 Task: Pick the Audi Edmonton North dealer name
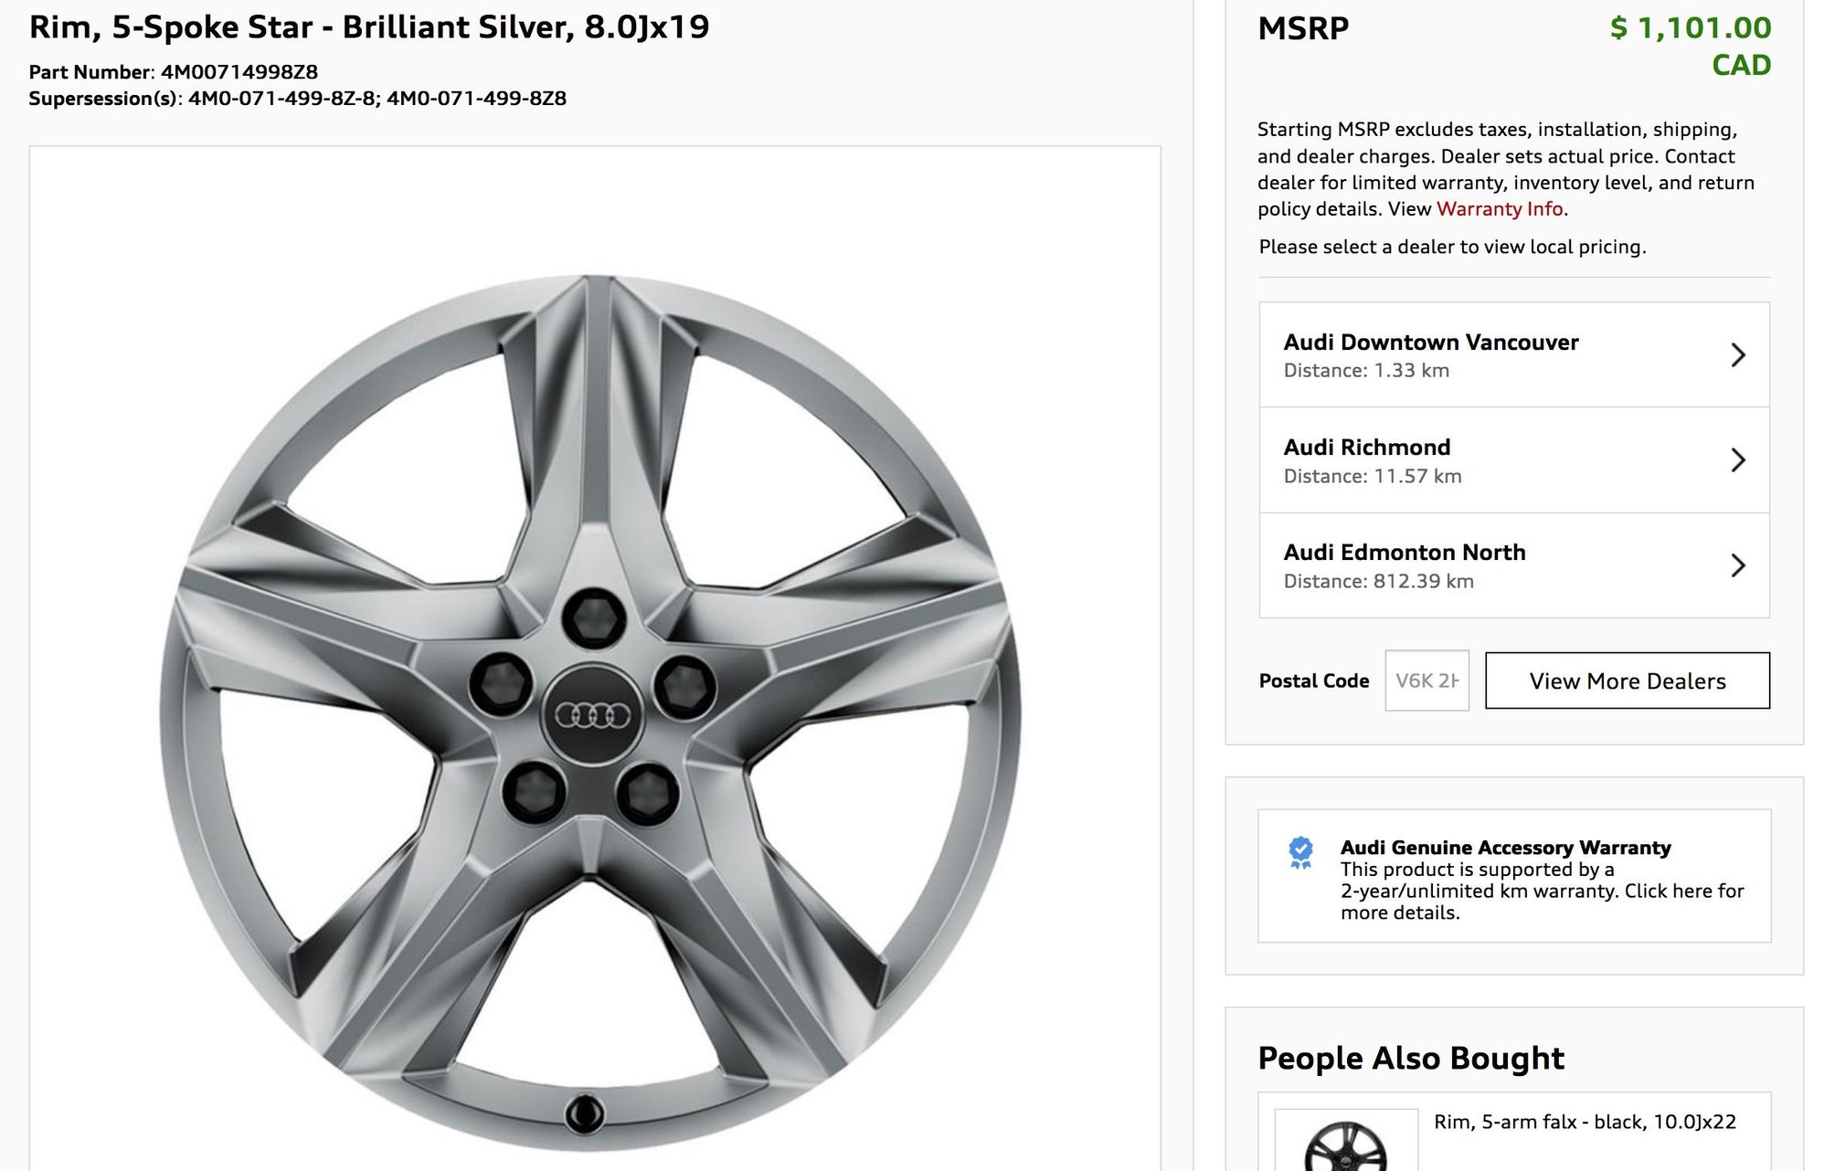(x=1404, y=553)
